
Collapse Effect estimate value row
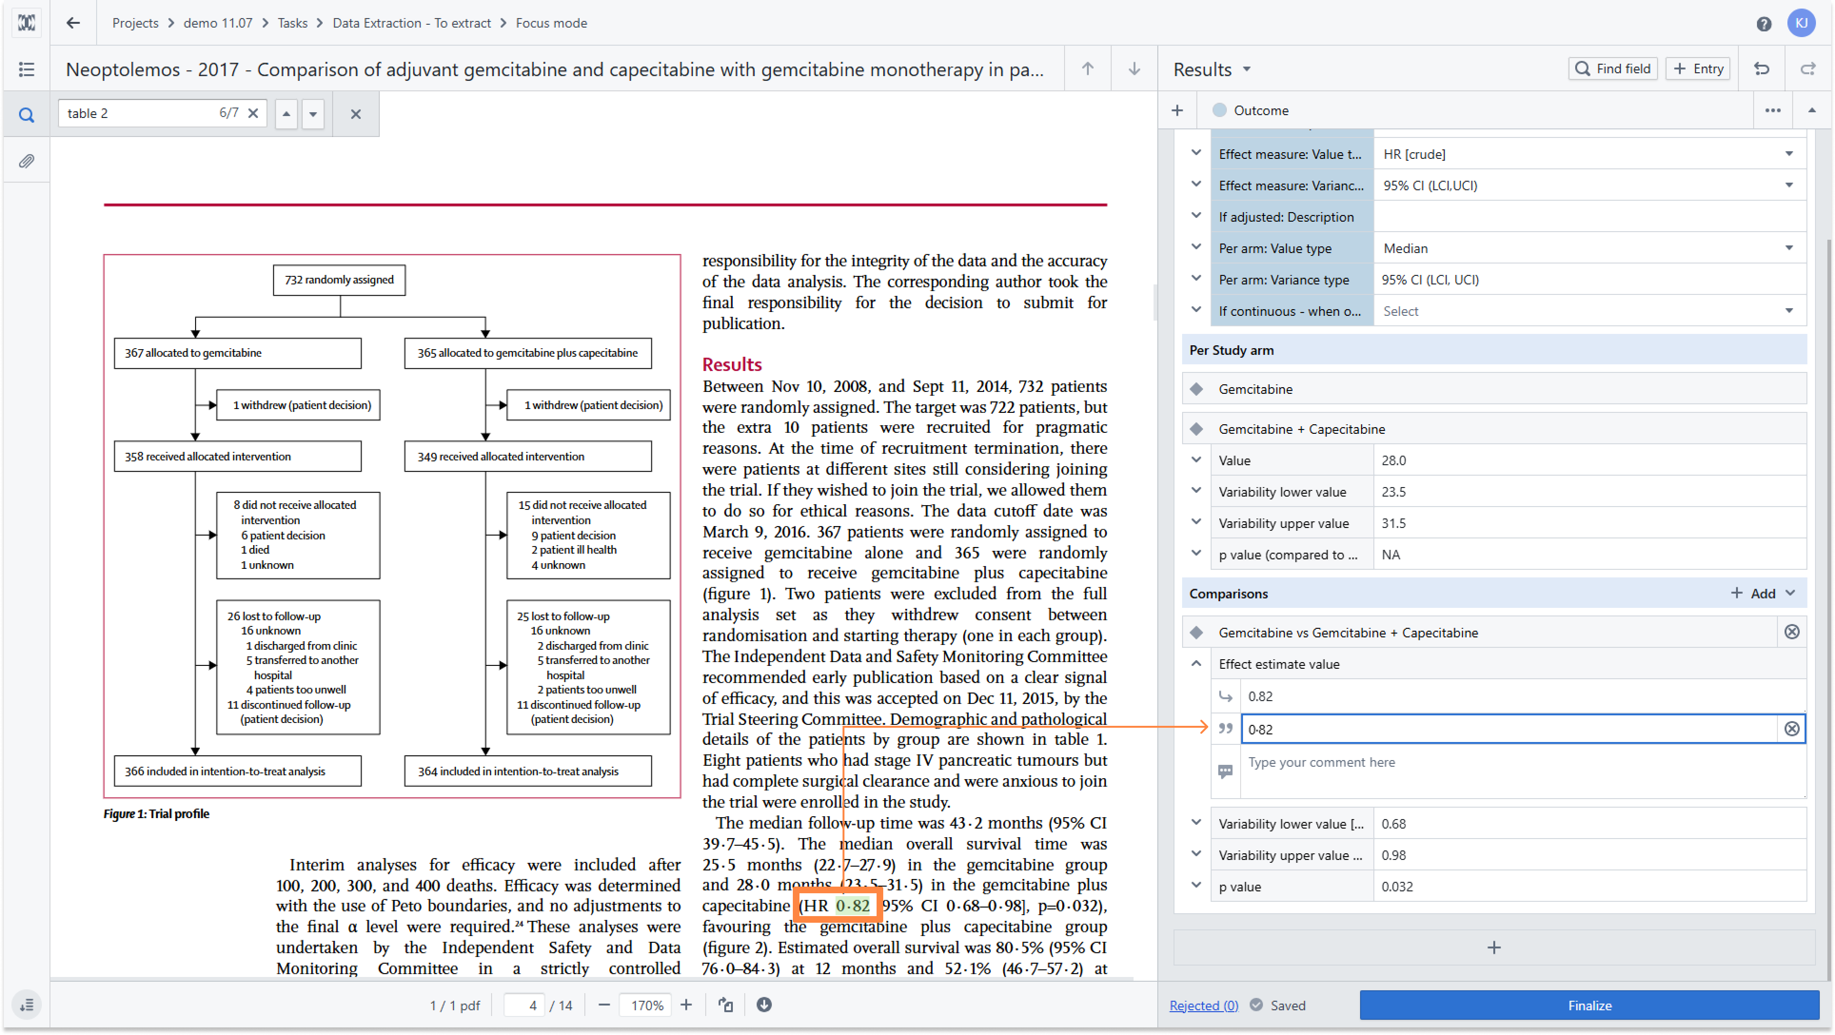point(1196,664)
